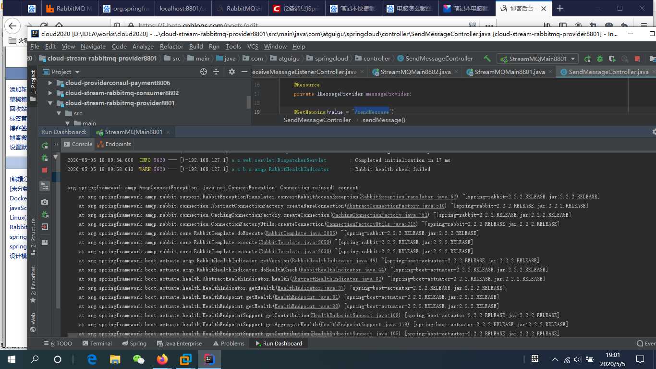Expand hidden dashboard toolbar with double arrows
Screen dimensions: 656x369
(x=56, y=144)
